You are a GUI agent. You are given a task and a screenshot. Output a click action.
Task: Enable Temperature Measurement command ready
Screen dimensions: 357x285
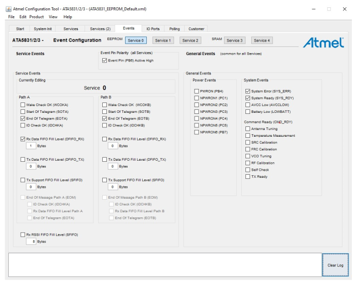[x=248, y=136]
